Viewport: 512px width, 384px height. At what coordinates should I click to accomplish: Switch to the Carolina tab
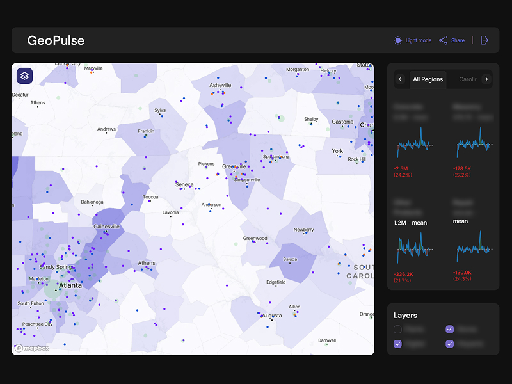pyautogui.click(x=468, y=79)
